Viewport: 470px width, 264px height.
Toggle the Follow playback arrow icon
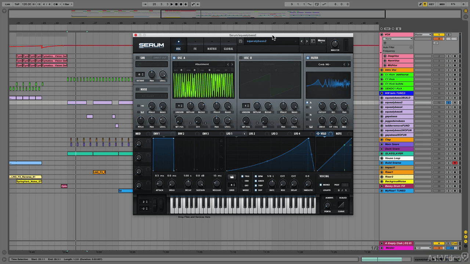(145, 4)
